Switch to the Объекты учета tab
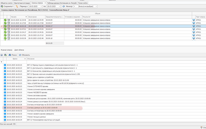 [x=7, y=3]
